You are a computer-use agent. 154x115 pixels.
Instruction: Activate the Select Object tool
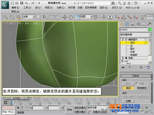39,17
